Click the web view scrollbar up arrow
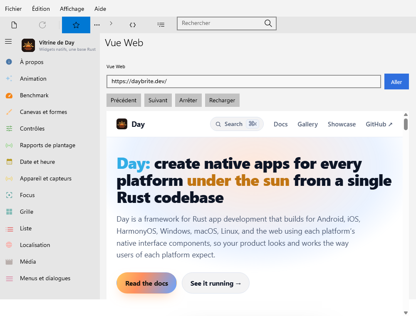Viewport: 416px width, 316px height. [x=405, y=114]
